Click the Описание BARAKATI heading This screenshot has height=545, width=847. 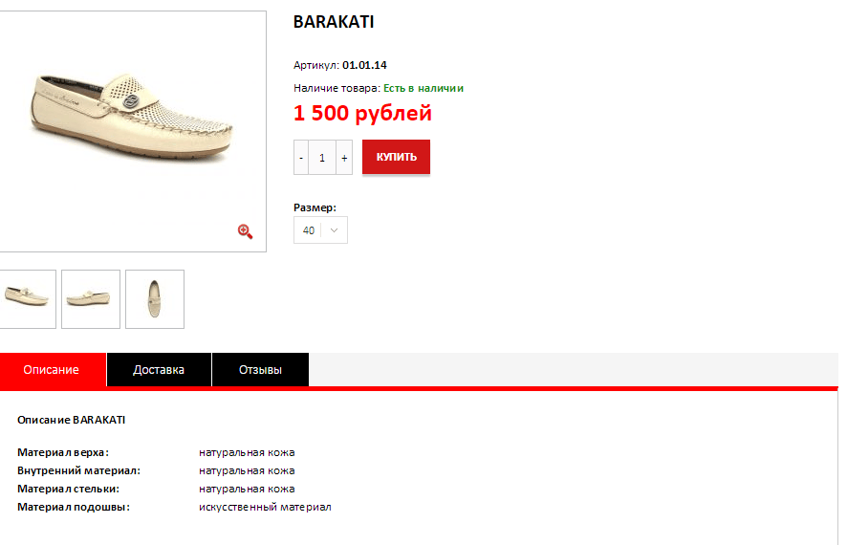[x=72, y=420]
